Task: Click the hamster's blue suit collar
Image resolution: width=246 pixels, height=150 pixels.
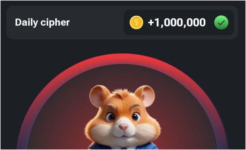Action: coord(122,147)
